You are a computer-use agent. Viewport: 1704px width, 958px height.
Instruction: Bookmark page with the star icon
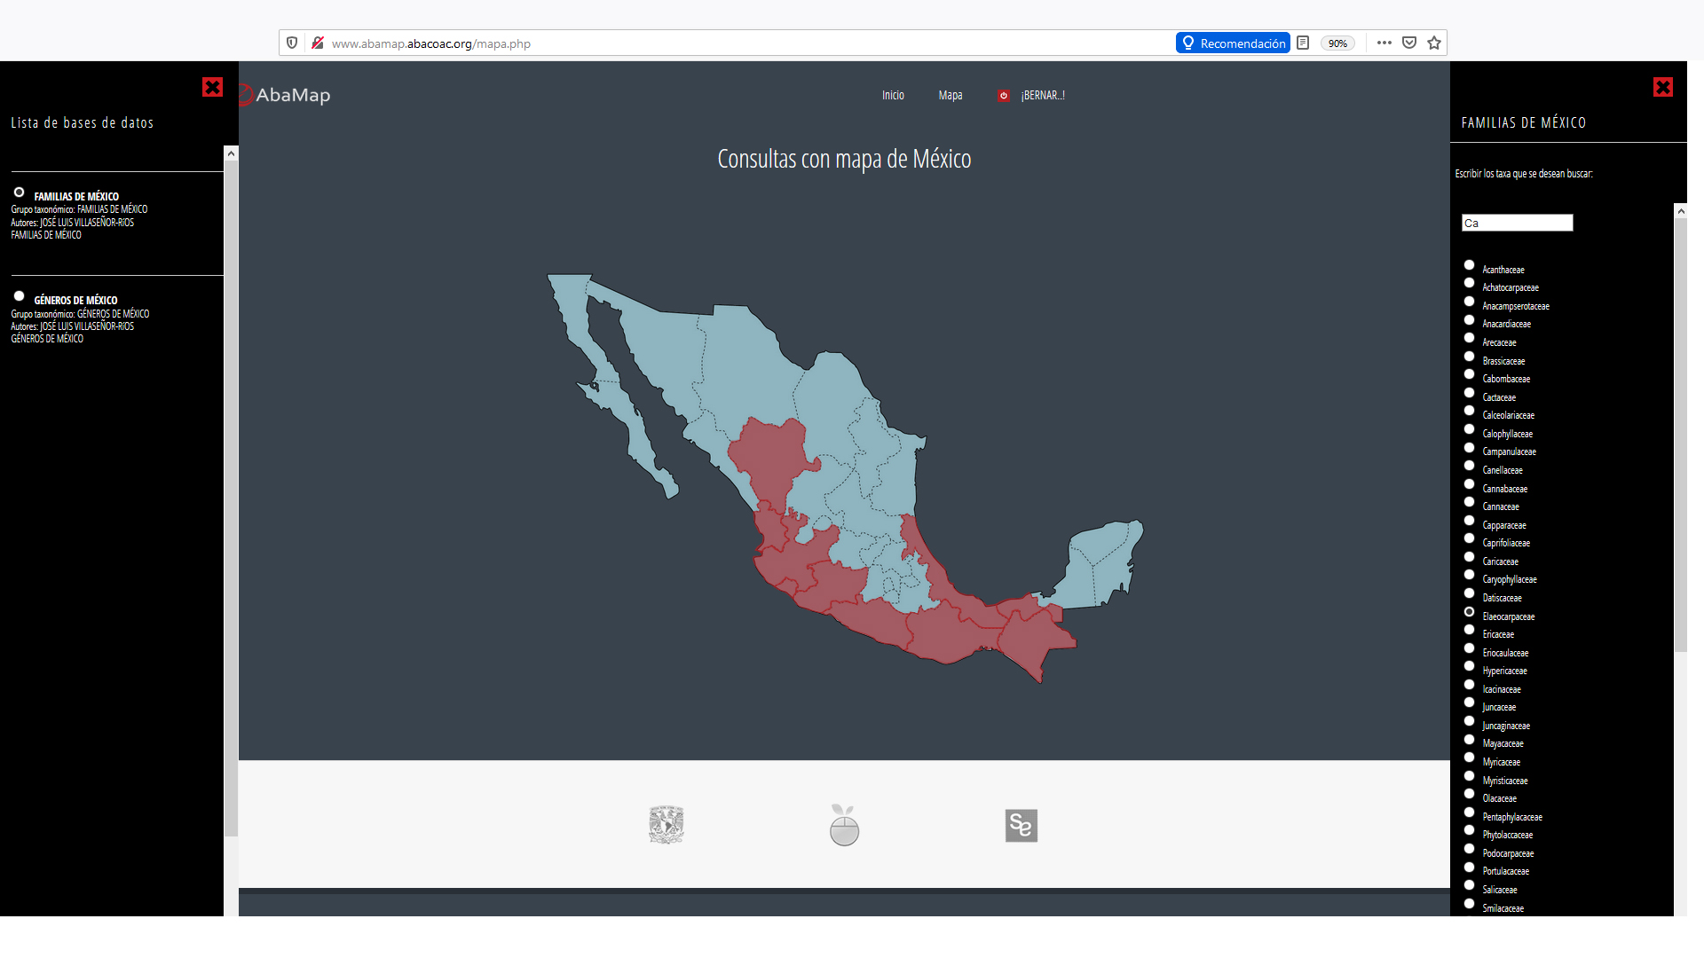1434,43
